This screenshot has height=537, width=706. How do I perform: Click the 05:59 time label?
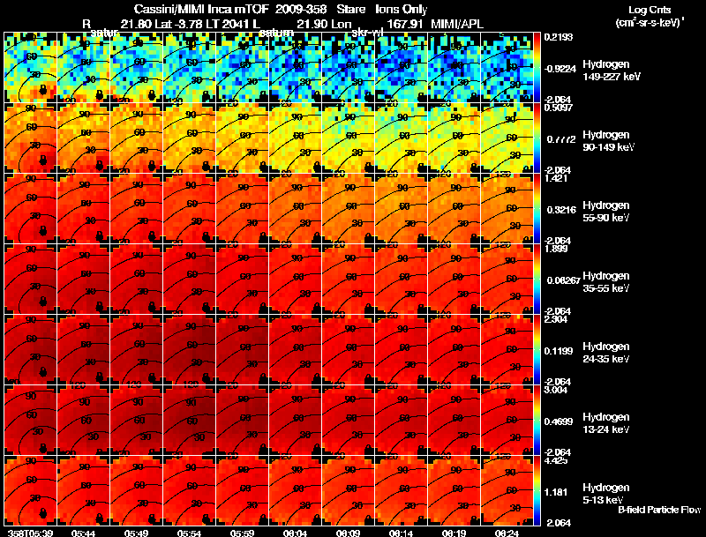click(242, 533)
